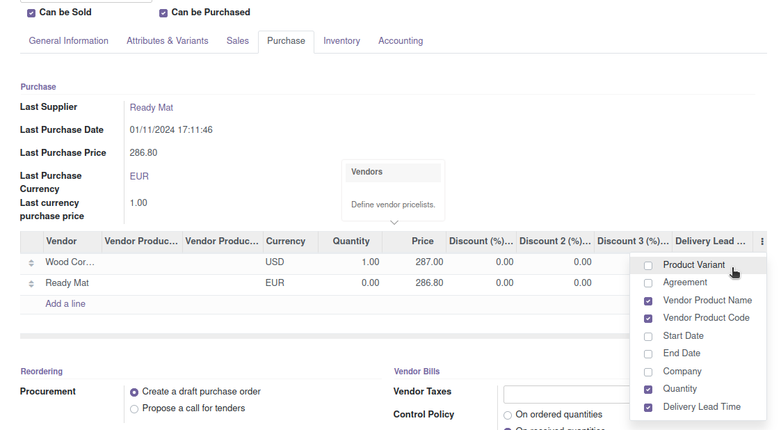Disable the Vendor Product Code column
The height and width of the screenshot is (430, 781).
coord(648,319)
